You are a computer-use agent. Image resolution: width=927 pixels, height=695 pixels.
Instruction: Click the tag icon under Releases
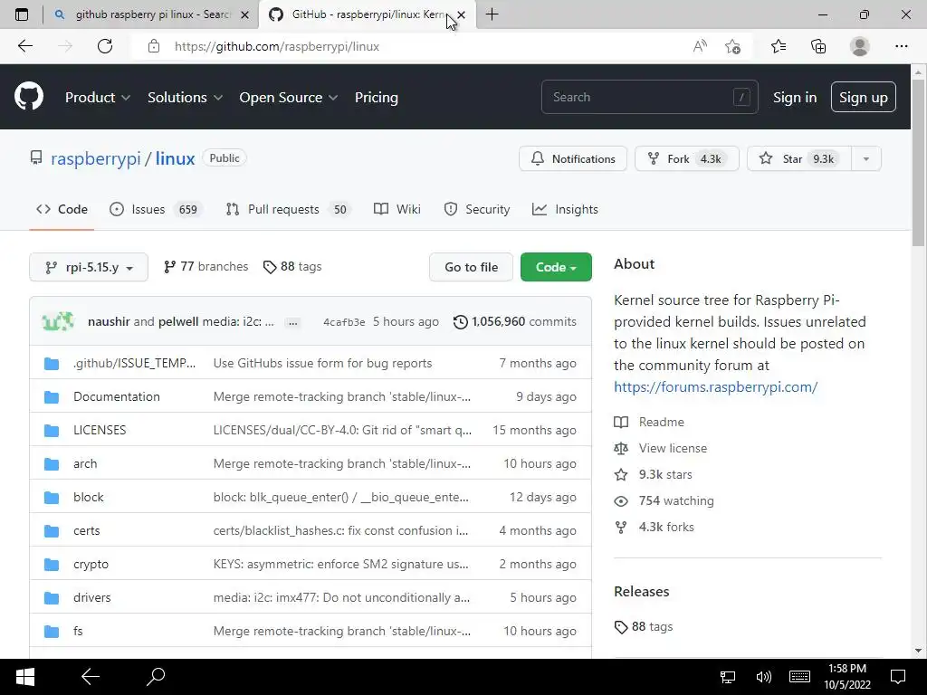click(621, 627)
